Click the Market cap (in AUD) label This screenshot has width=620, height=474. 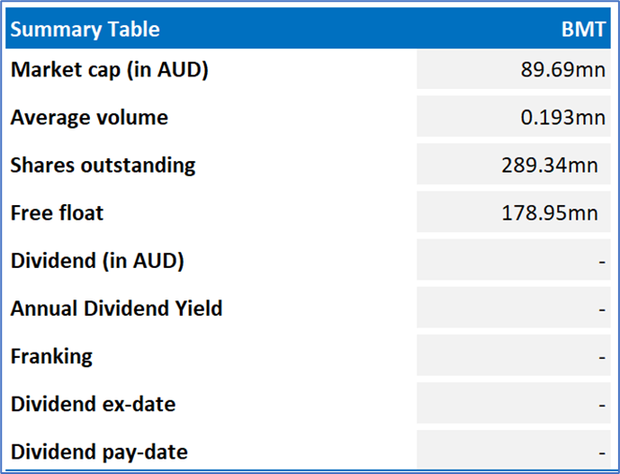pyautogui.click(x=110, y=69)
